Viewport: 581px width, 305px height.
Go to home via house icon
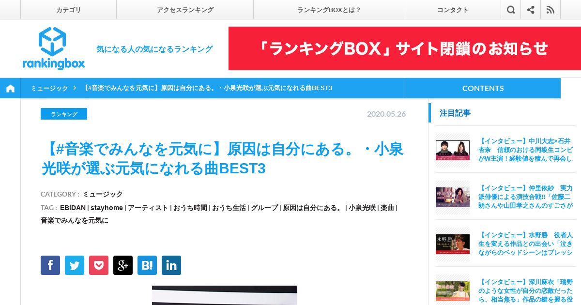click(10, 88)
